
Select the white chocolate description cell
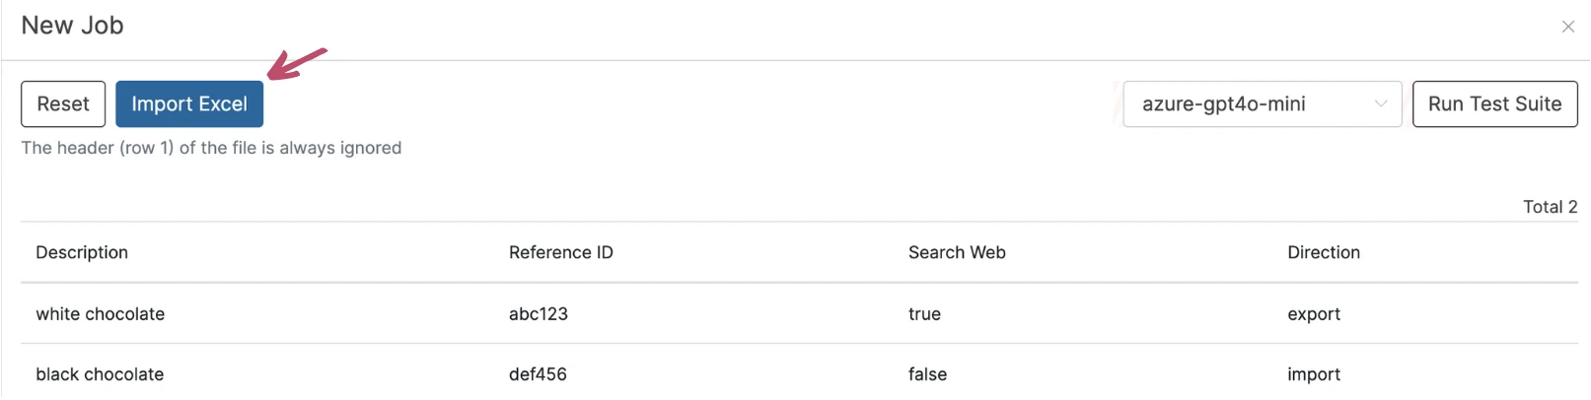pyautogui.click(x=101, y=314)
